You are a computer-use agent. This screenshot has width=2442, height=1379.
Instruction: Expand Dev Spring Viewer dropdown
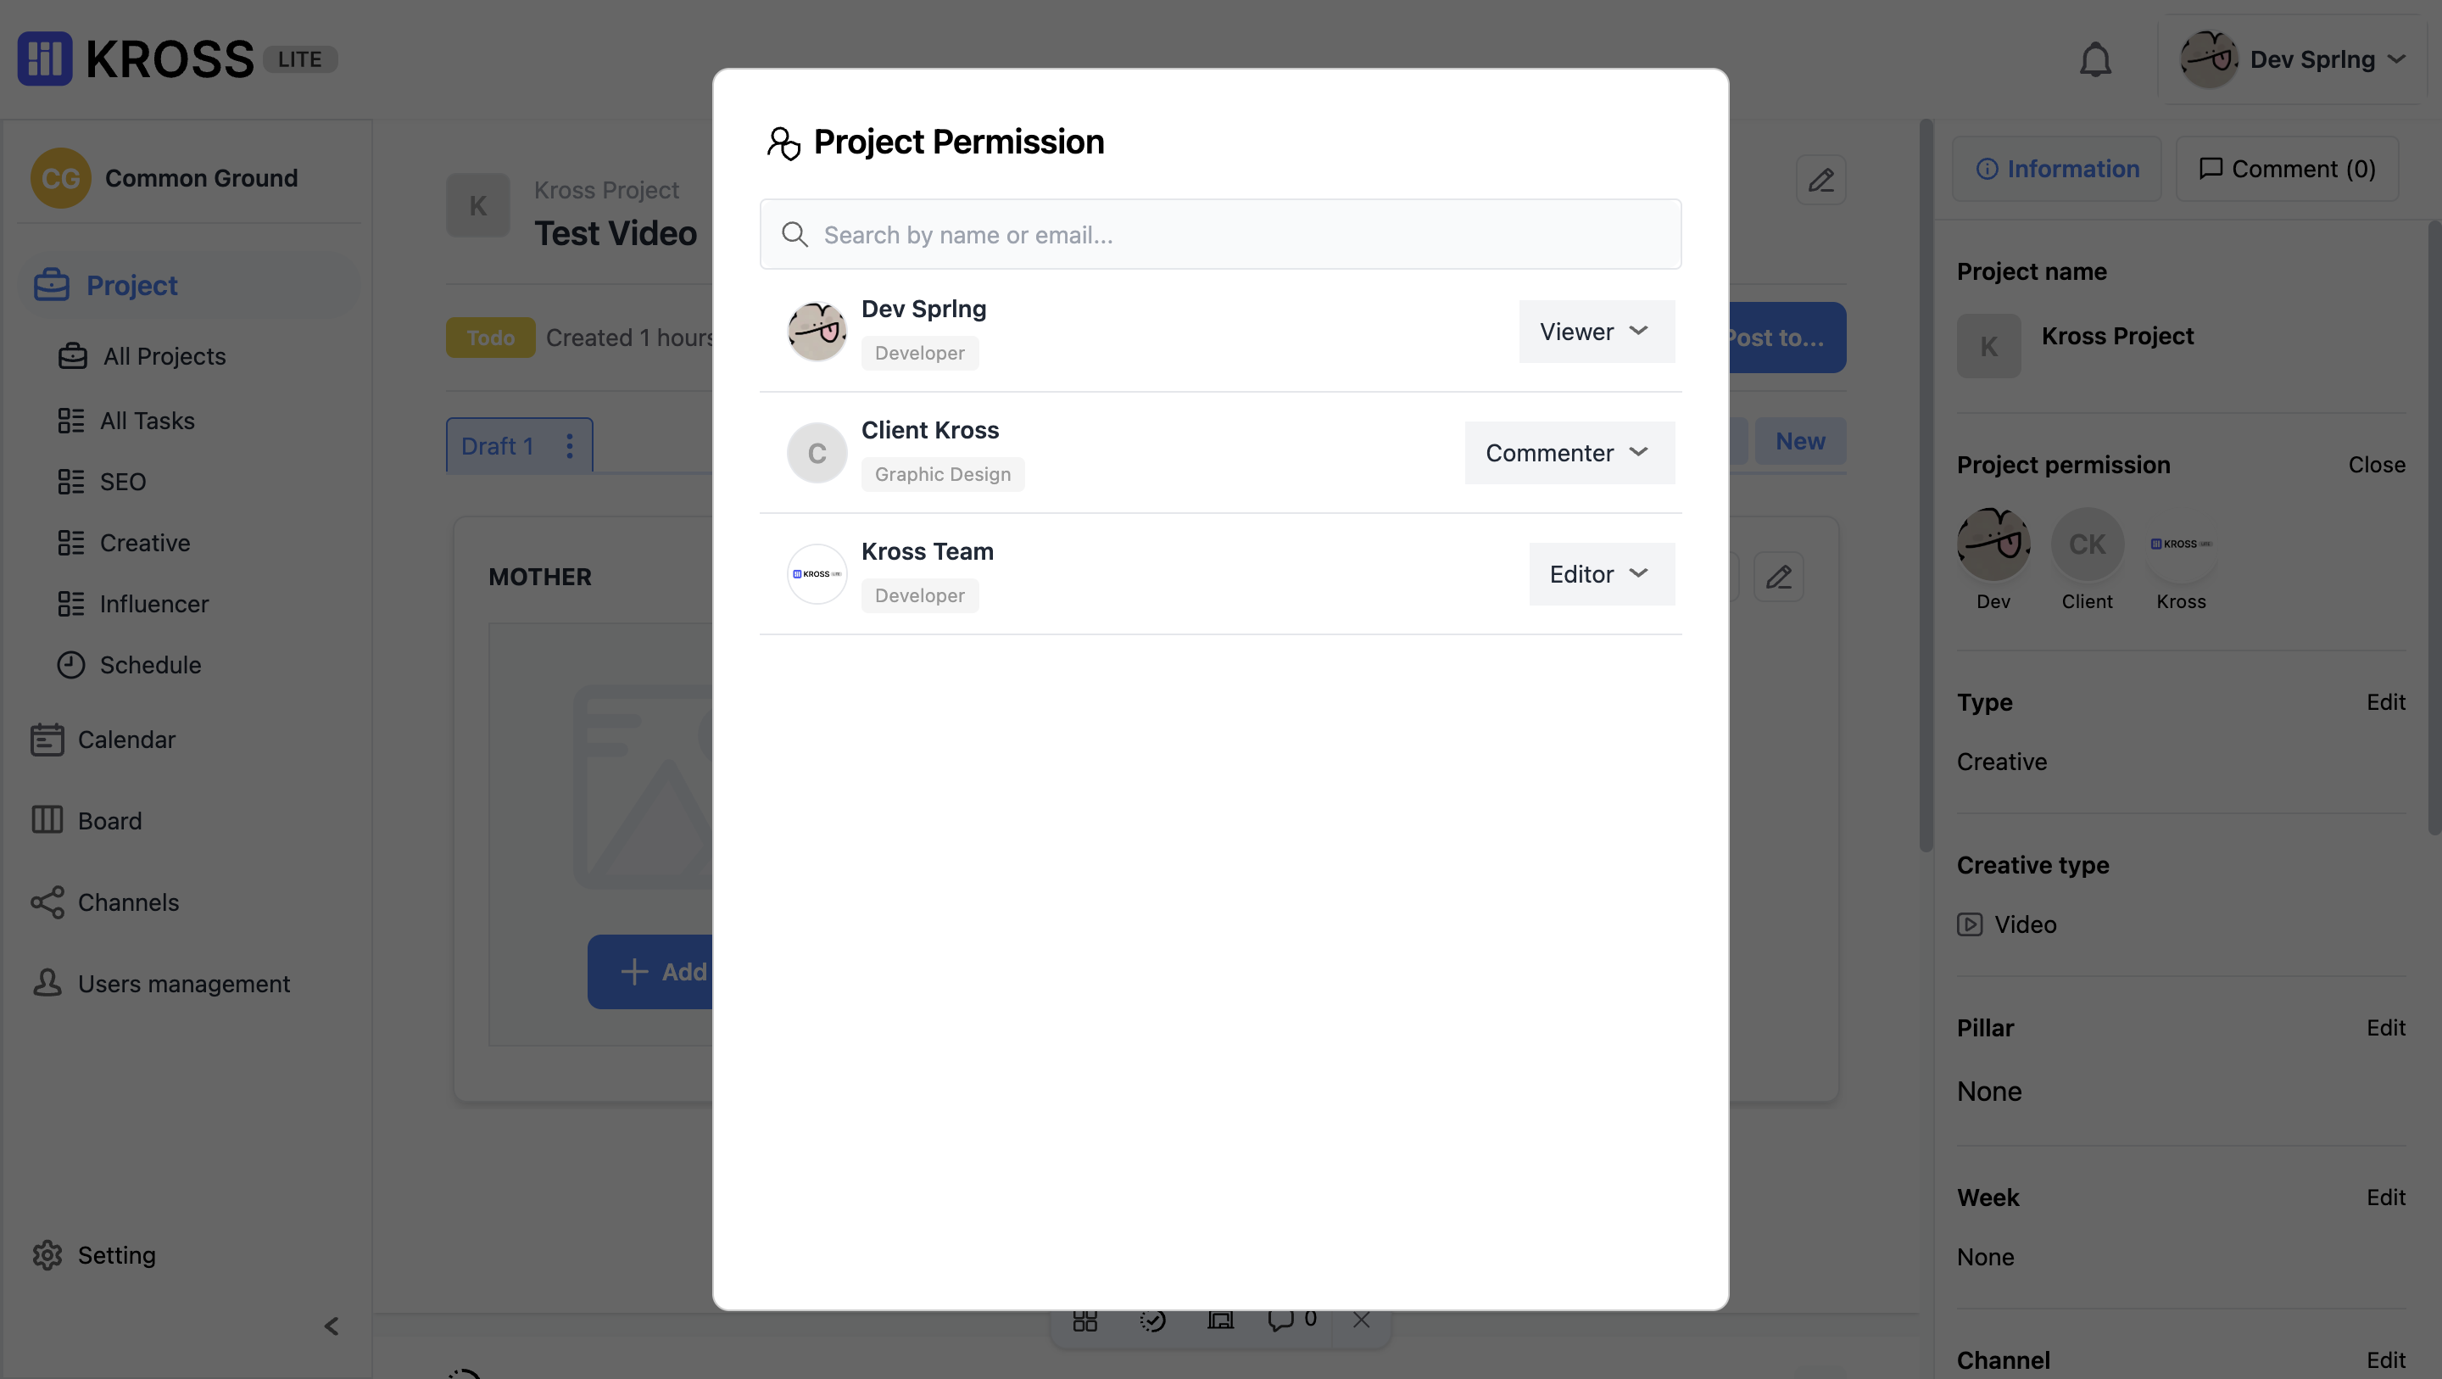tap(1595, 331)
